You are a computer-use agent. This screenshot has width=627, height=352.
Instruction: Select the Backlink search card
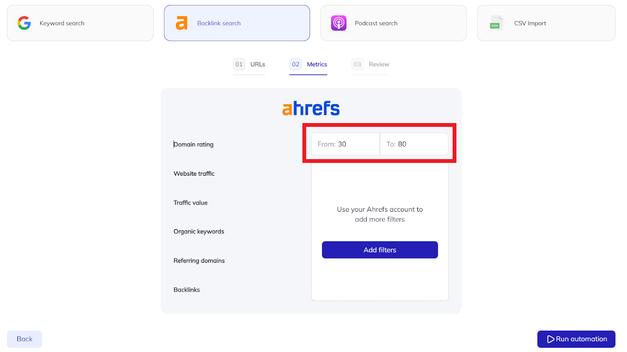click(237, 23)
